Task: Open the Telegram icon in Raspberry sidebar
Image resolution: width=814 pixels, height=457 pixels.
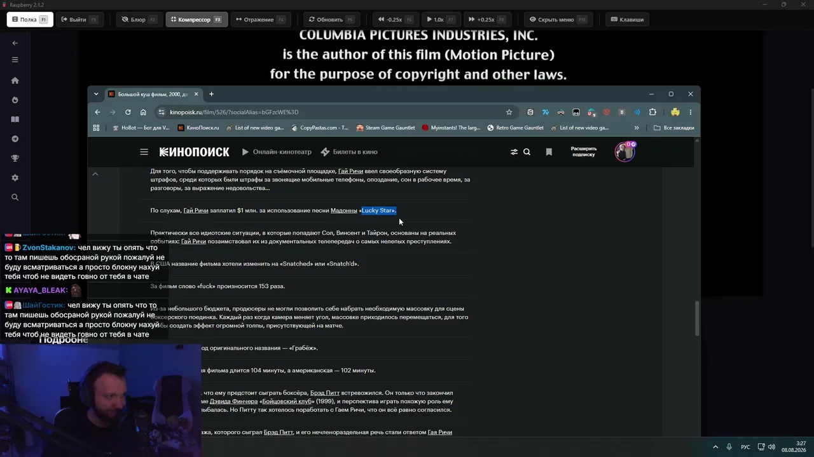Action: [15, 139]
